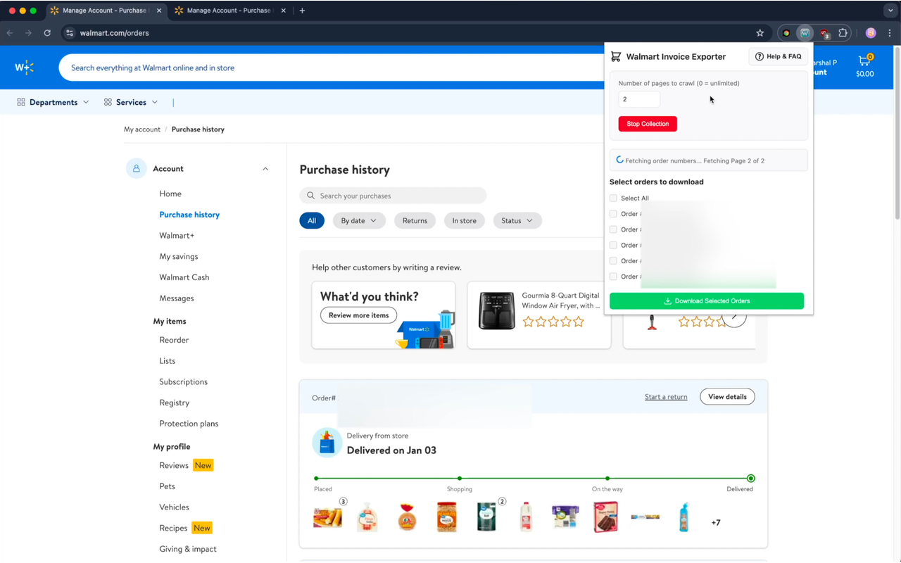Image resolution: width=901 pixels, height=563 pixels.
Task: Check the first order's checkbox
Action: pyautogui.click(x=613, y=213)
